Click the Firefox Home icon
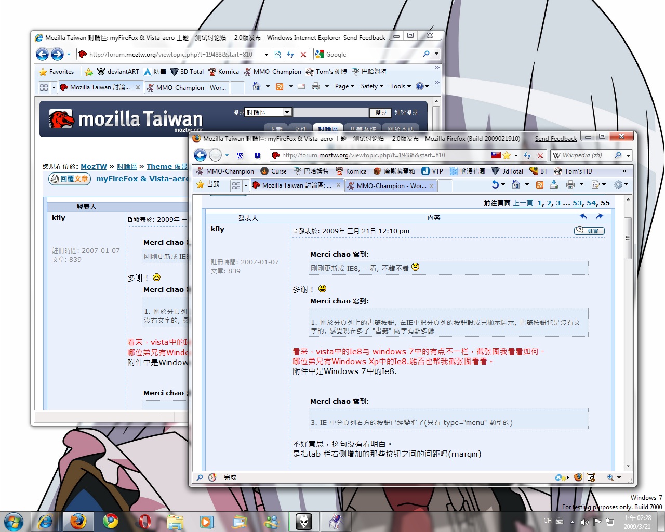Image resolution: width=665 pixels, height=532 pixels. (x=516, y=184)
